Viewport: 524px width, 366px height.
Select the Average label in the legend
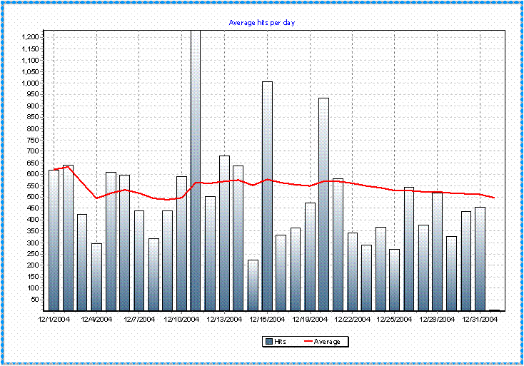click(327, 342)
